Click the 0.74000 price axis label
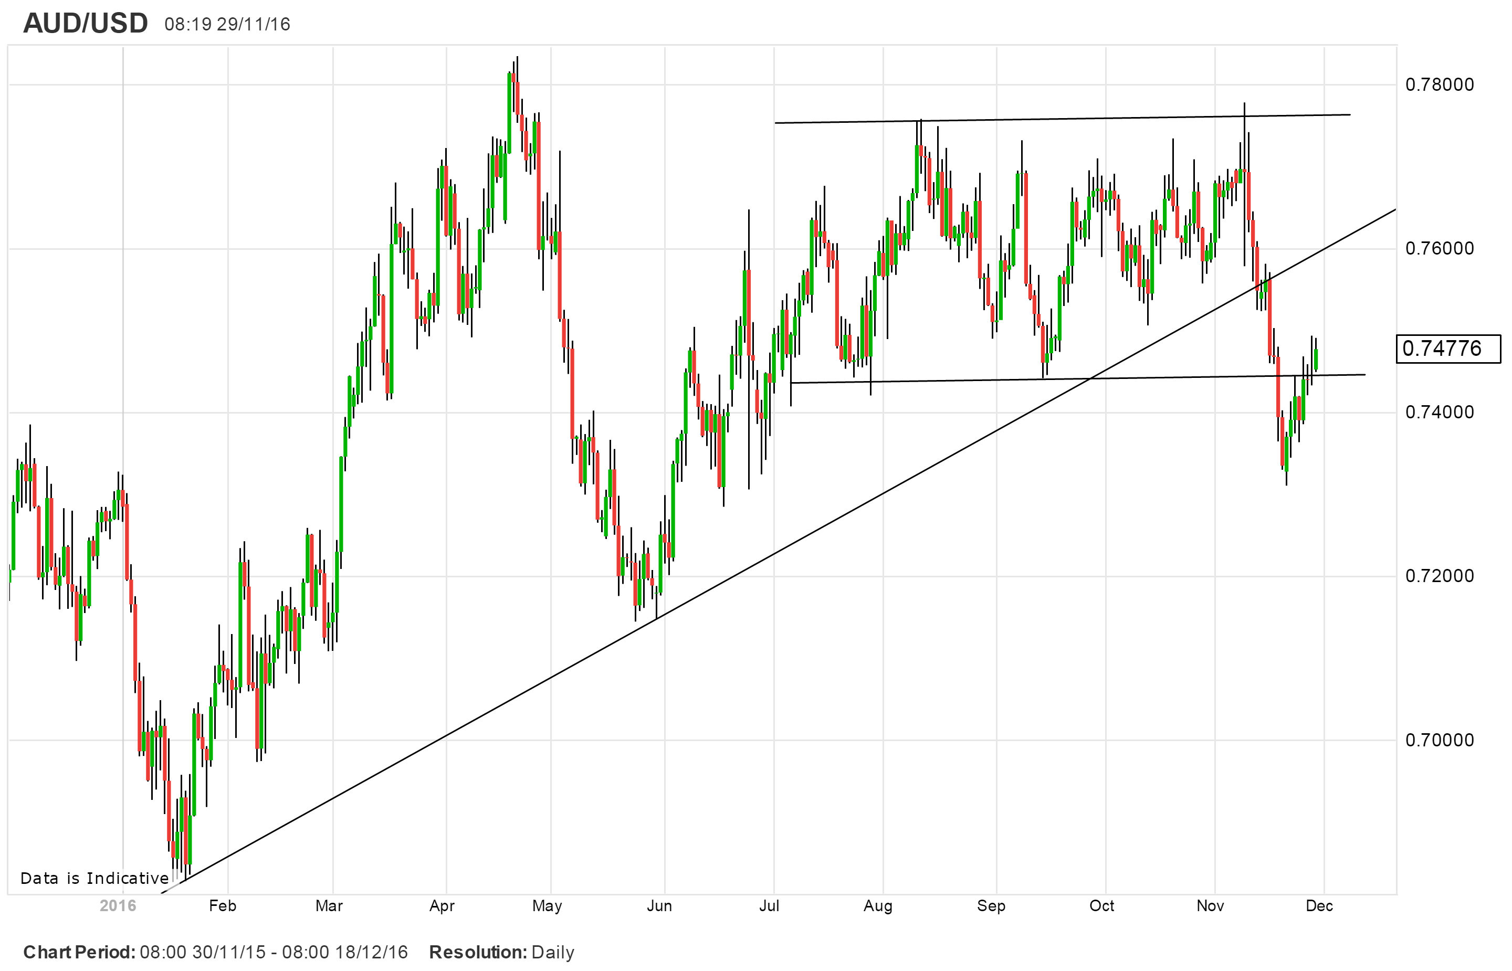The image size is (1512, 971). pos(1440,413)
